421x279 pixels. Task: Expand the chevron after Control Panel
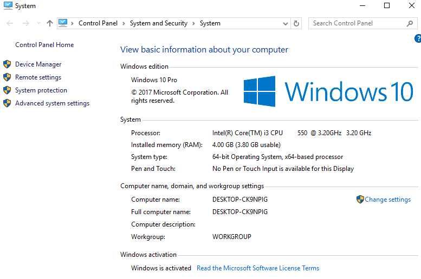(x=124, y=24)
